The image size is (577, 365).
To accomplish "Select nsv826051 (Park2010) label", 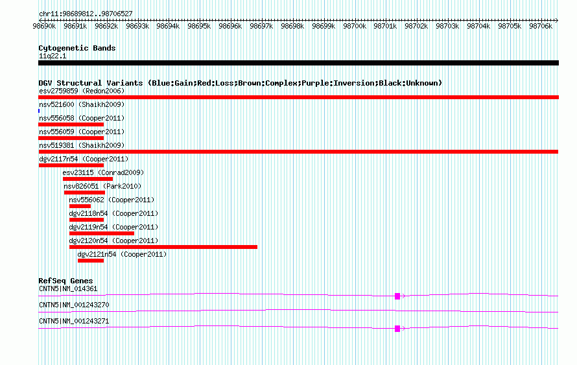I will (102, 186).
